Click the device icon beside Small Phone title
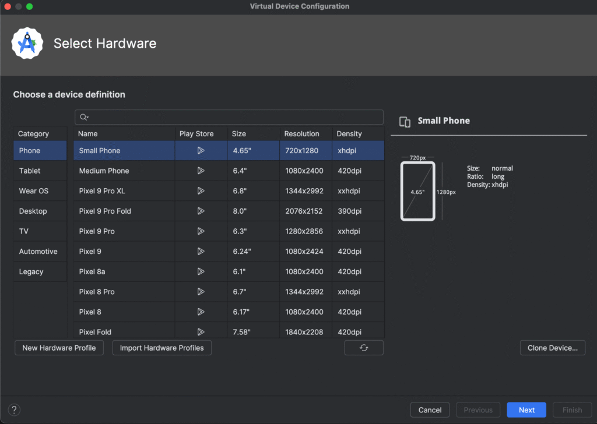The height and width of the screenshot is (424, 597). tap(405, 121)
